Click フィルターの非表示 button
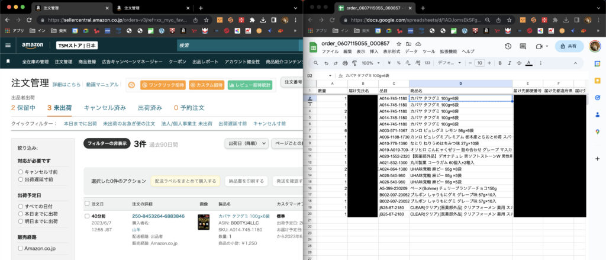 107,143
